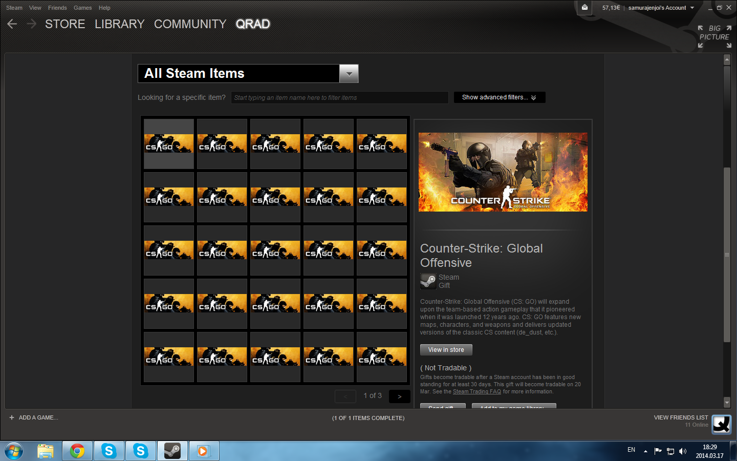Click scrollbar up arrow

727,60
